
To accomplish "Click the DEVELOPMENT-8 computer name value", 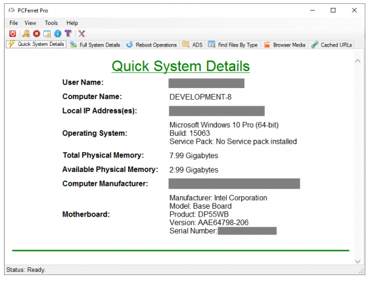I will [x=200, y=97].
